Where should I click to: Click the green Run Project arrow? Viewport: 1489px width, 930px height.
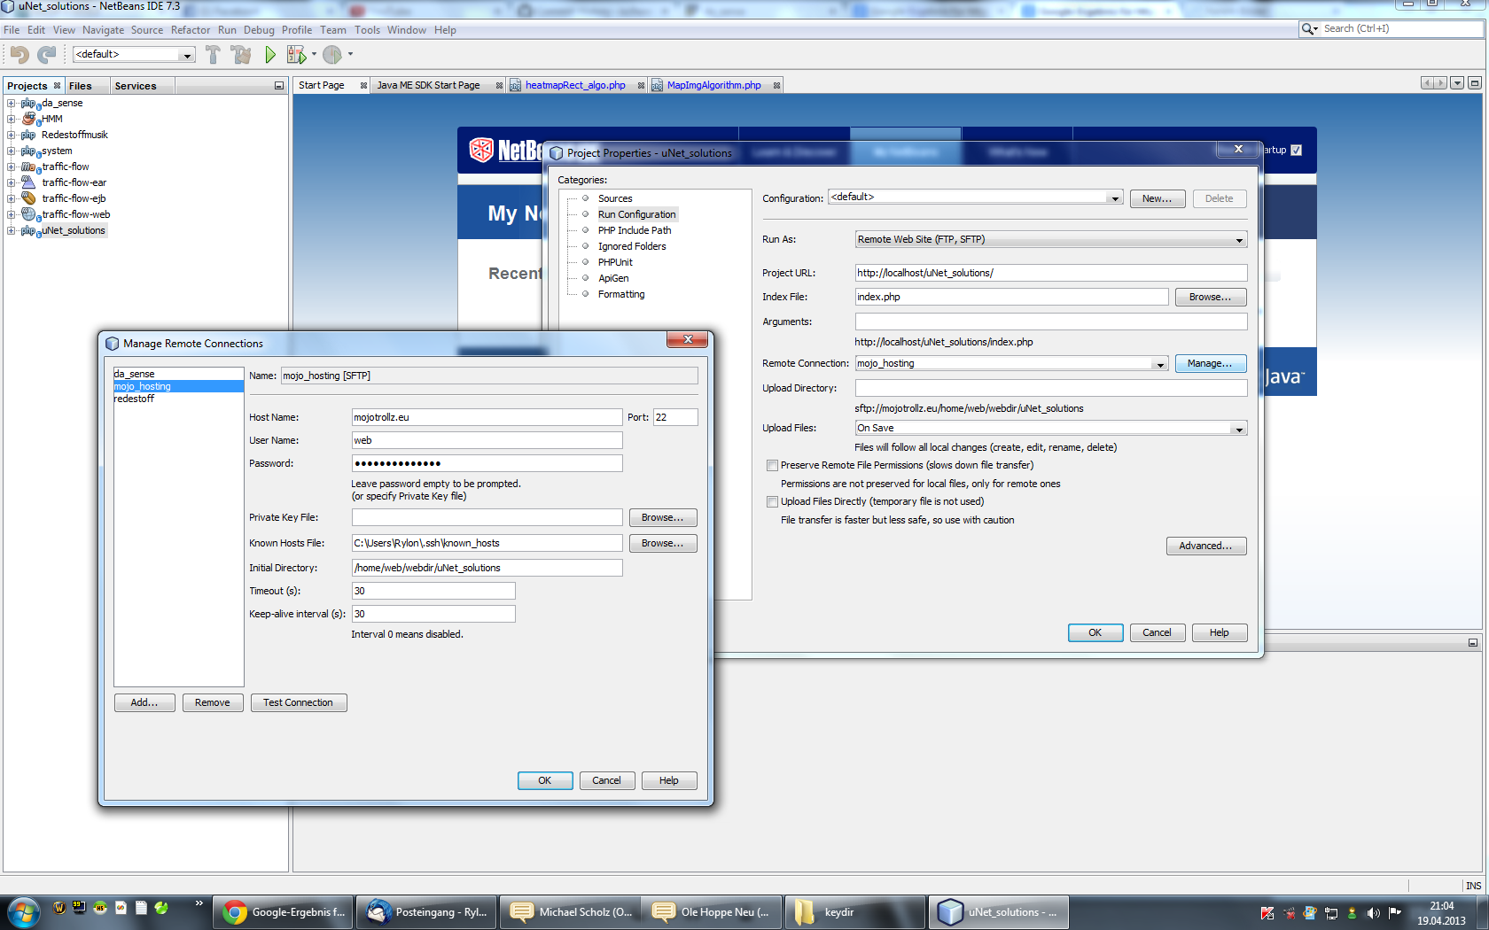click(x=270, y=55)
